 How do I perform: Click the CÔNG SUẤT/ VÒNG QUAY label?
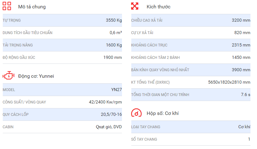coord(24,102)
